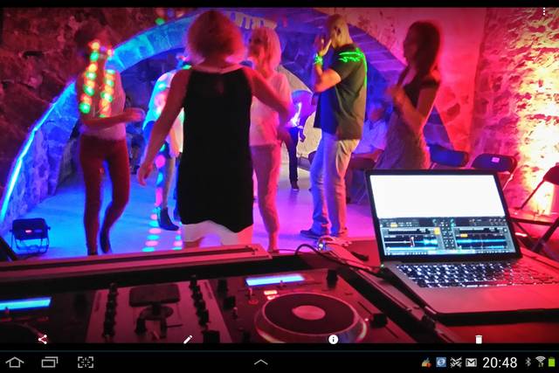Tap the screenshot capture icon in the navigation bar
This screenshot has height=373, width=559.
(86, 363)
